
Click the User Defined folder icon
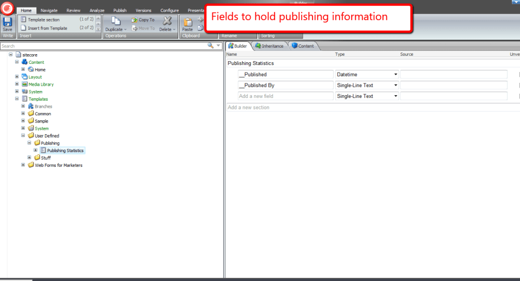pos(31,135)
